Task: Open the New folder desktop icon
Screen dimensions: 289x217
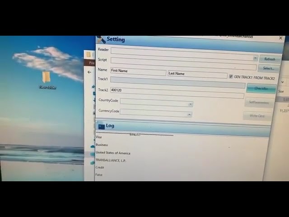Action: 47,80
